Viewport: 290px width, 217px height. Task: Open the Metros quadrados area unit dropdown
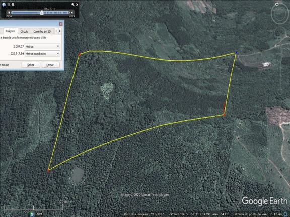pos(42,54)
